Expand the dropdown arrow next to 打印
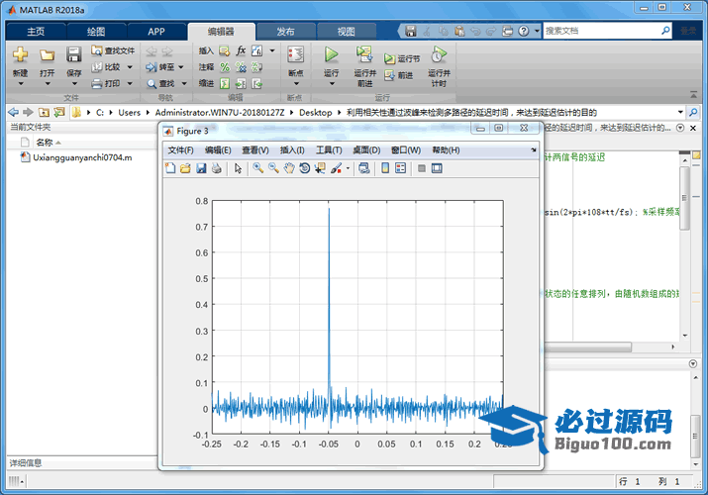Viewport: 708px width, 495px height. (x=130, y=83)
